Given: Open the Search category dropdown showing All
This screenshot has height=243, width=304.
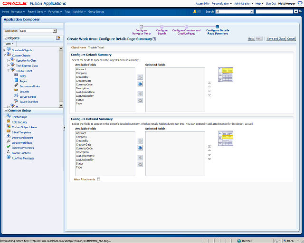Looking at the screenshot, I should [x=252, y=11].
